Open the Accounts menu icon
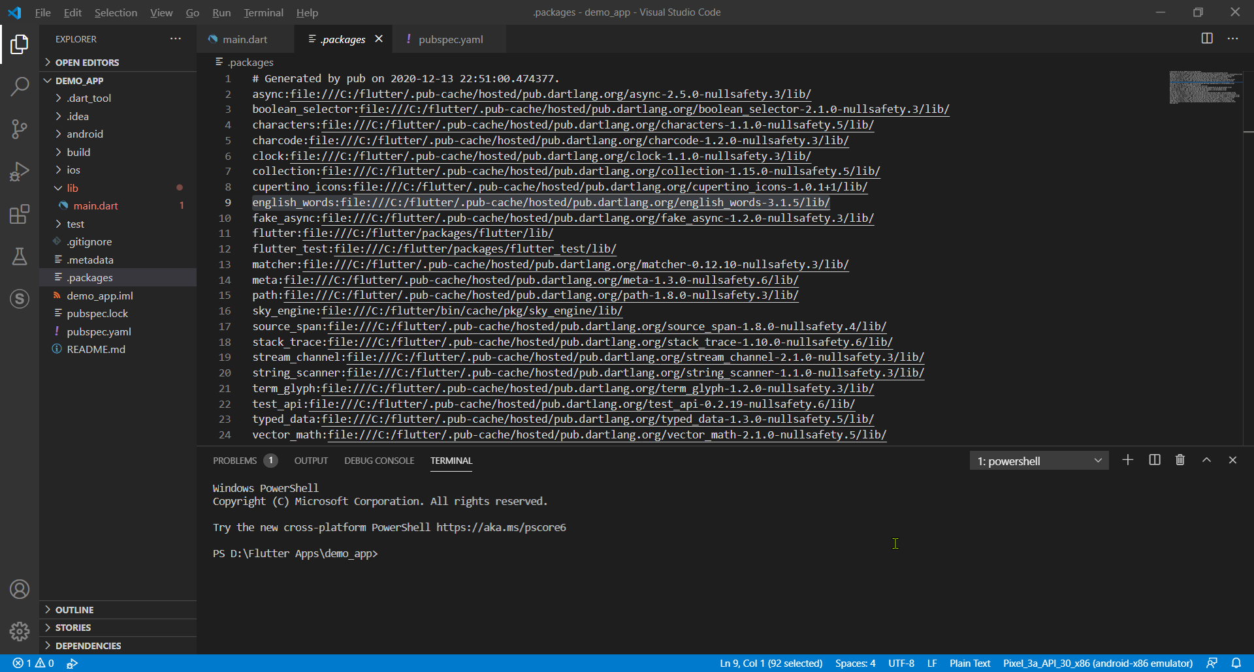The width and height of the screenshot is (1254, 672). 20,589
